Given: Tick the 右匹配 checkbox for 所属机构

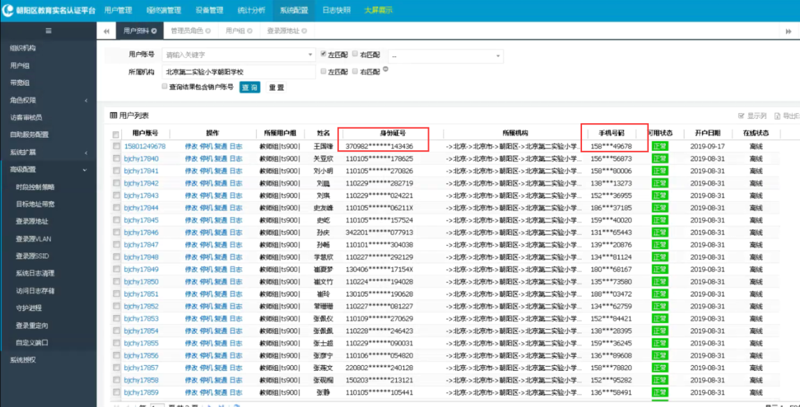Looking at the screenshot, I should point(355,72).
